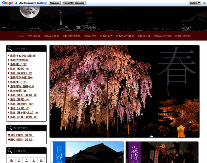Click the Translate button
This screenshot has width=207, height=163.
[55, 3]
